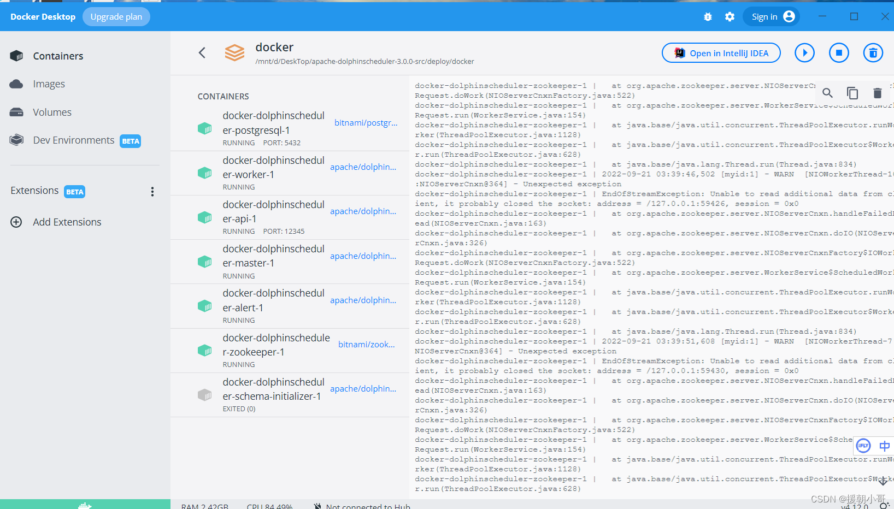The image size is (894, 509).
Task: Click the iFLY input method icon
Action: coord(863,446)
